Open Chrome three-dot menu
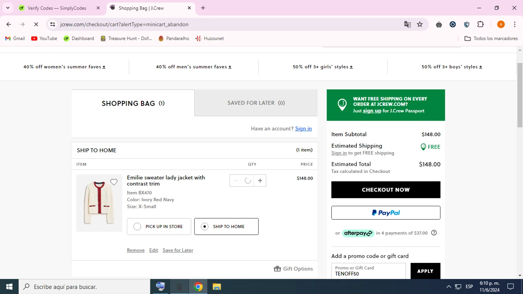 click(x=515, y=24)
